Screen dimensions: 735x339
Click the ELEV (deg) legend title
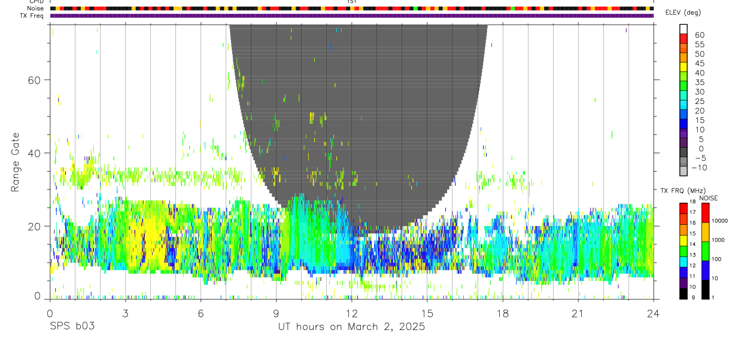click(683, 13)
